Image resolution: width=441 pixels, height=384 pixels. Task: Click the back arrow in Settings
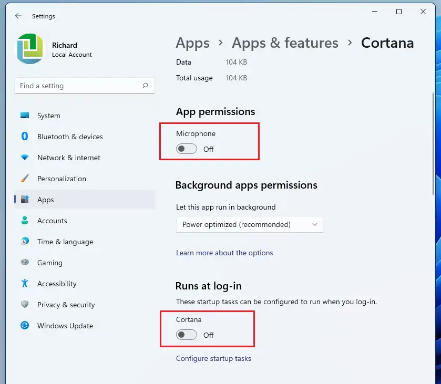(x=18, y=16)
